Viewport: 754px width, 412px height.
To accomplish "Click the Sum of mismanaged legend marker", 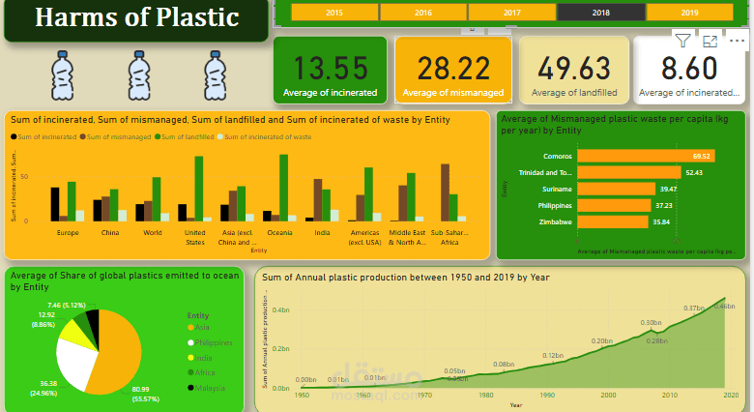I will point(83,137).
